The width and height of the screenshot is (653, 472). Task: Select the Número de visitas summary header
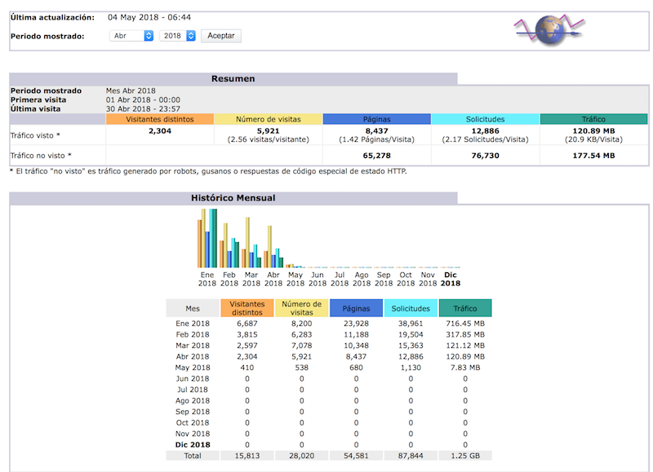269,119
